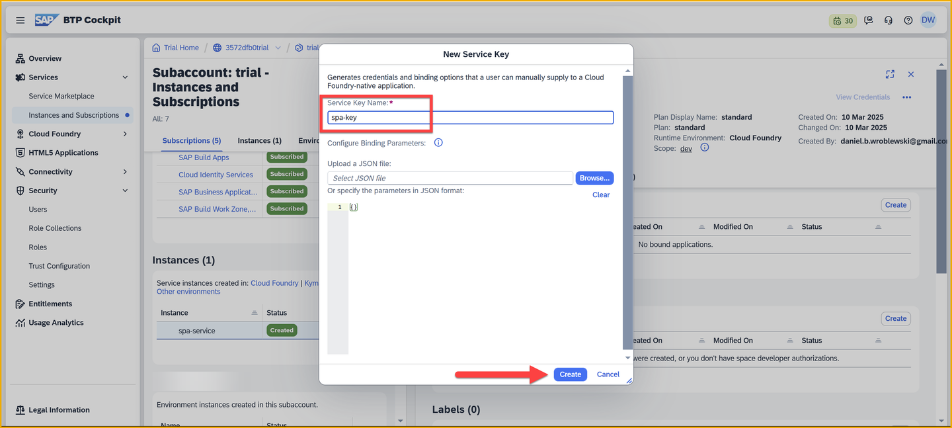This screenshot has width=952, height=428.
Task: Click the Browse... button for a JSON file
Action: point(594,178)
